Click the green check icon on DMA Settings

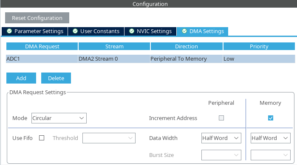184,31
